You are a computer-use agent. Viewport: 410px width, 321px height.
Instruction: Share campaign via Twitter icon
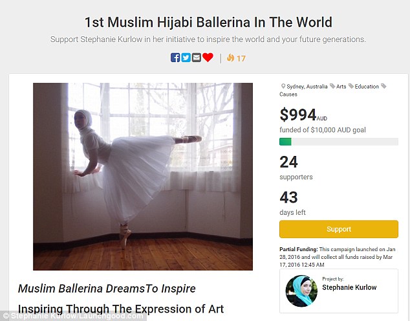pos(186,58)
